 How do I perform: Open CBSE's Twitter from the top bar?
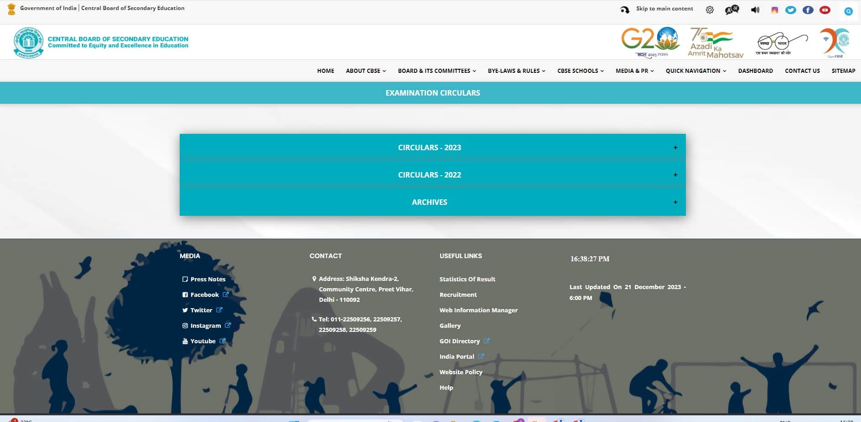(791, 10)
